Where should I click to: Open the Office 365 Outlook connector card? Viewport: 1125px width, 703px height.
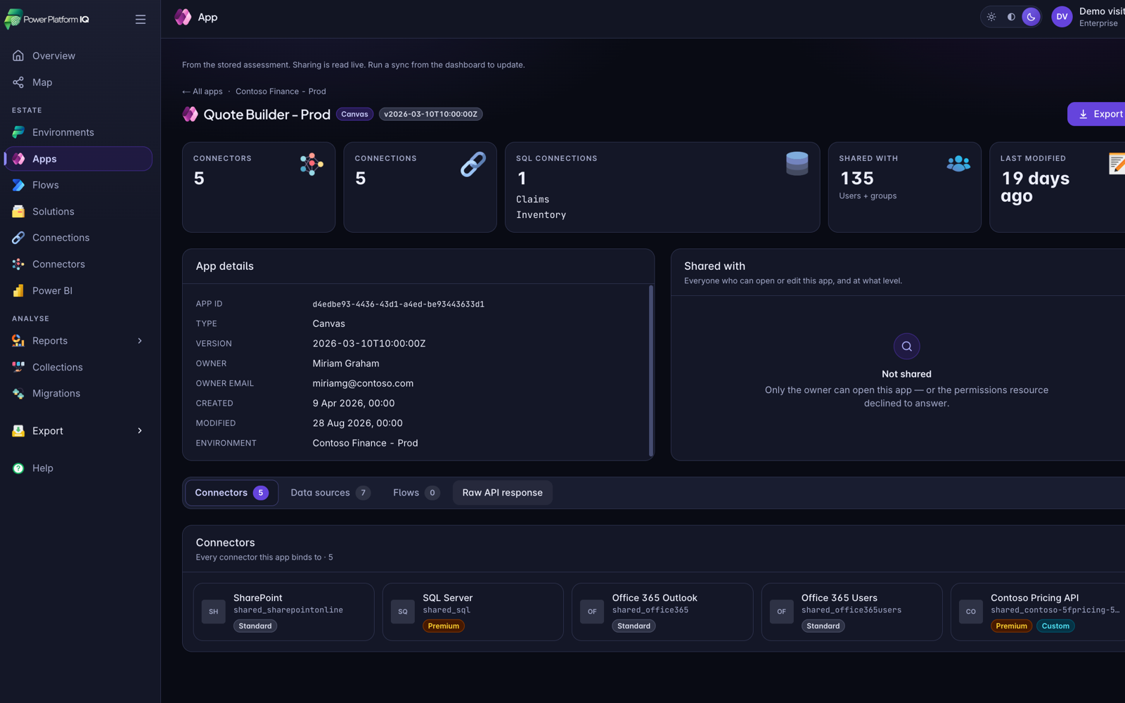662,612
